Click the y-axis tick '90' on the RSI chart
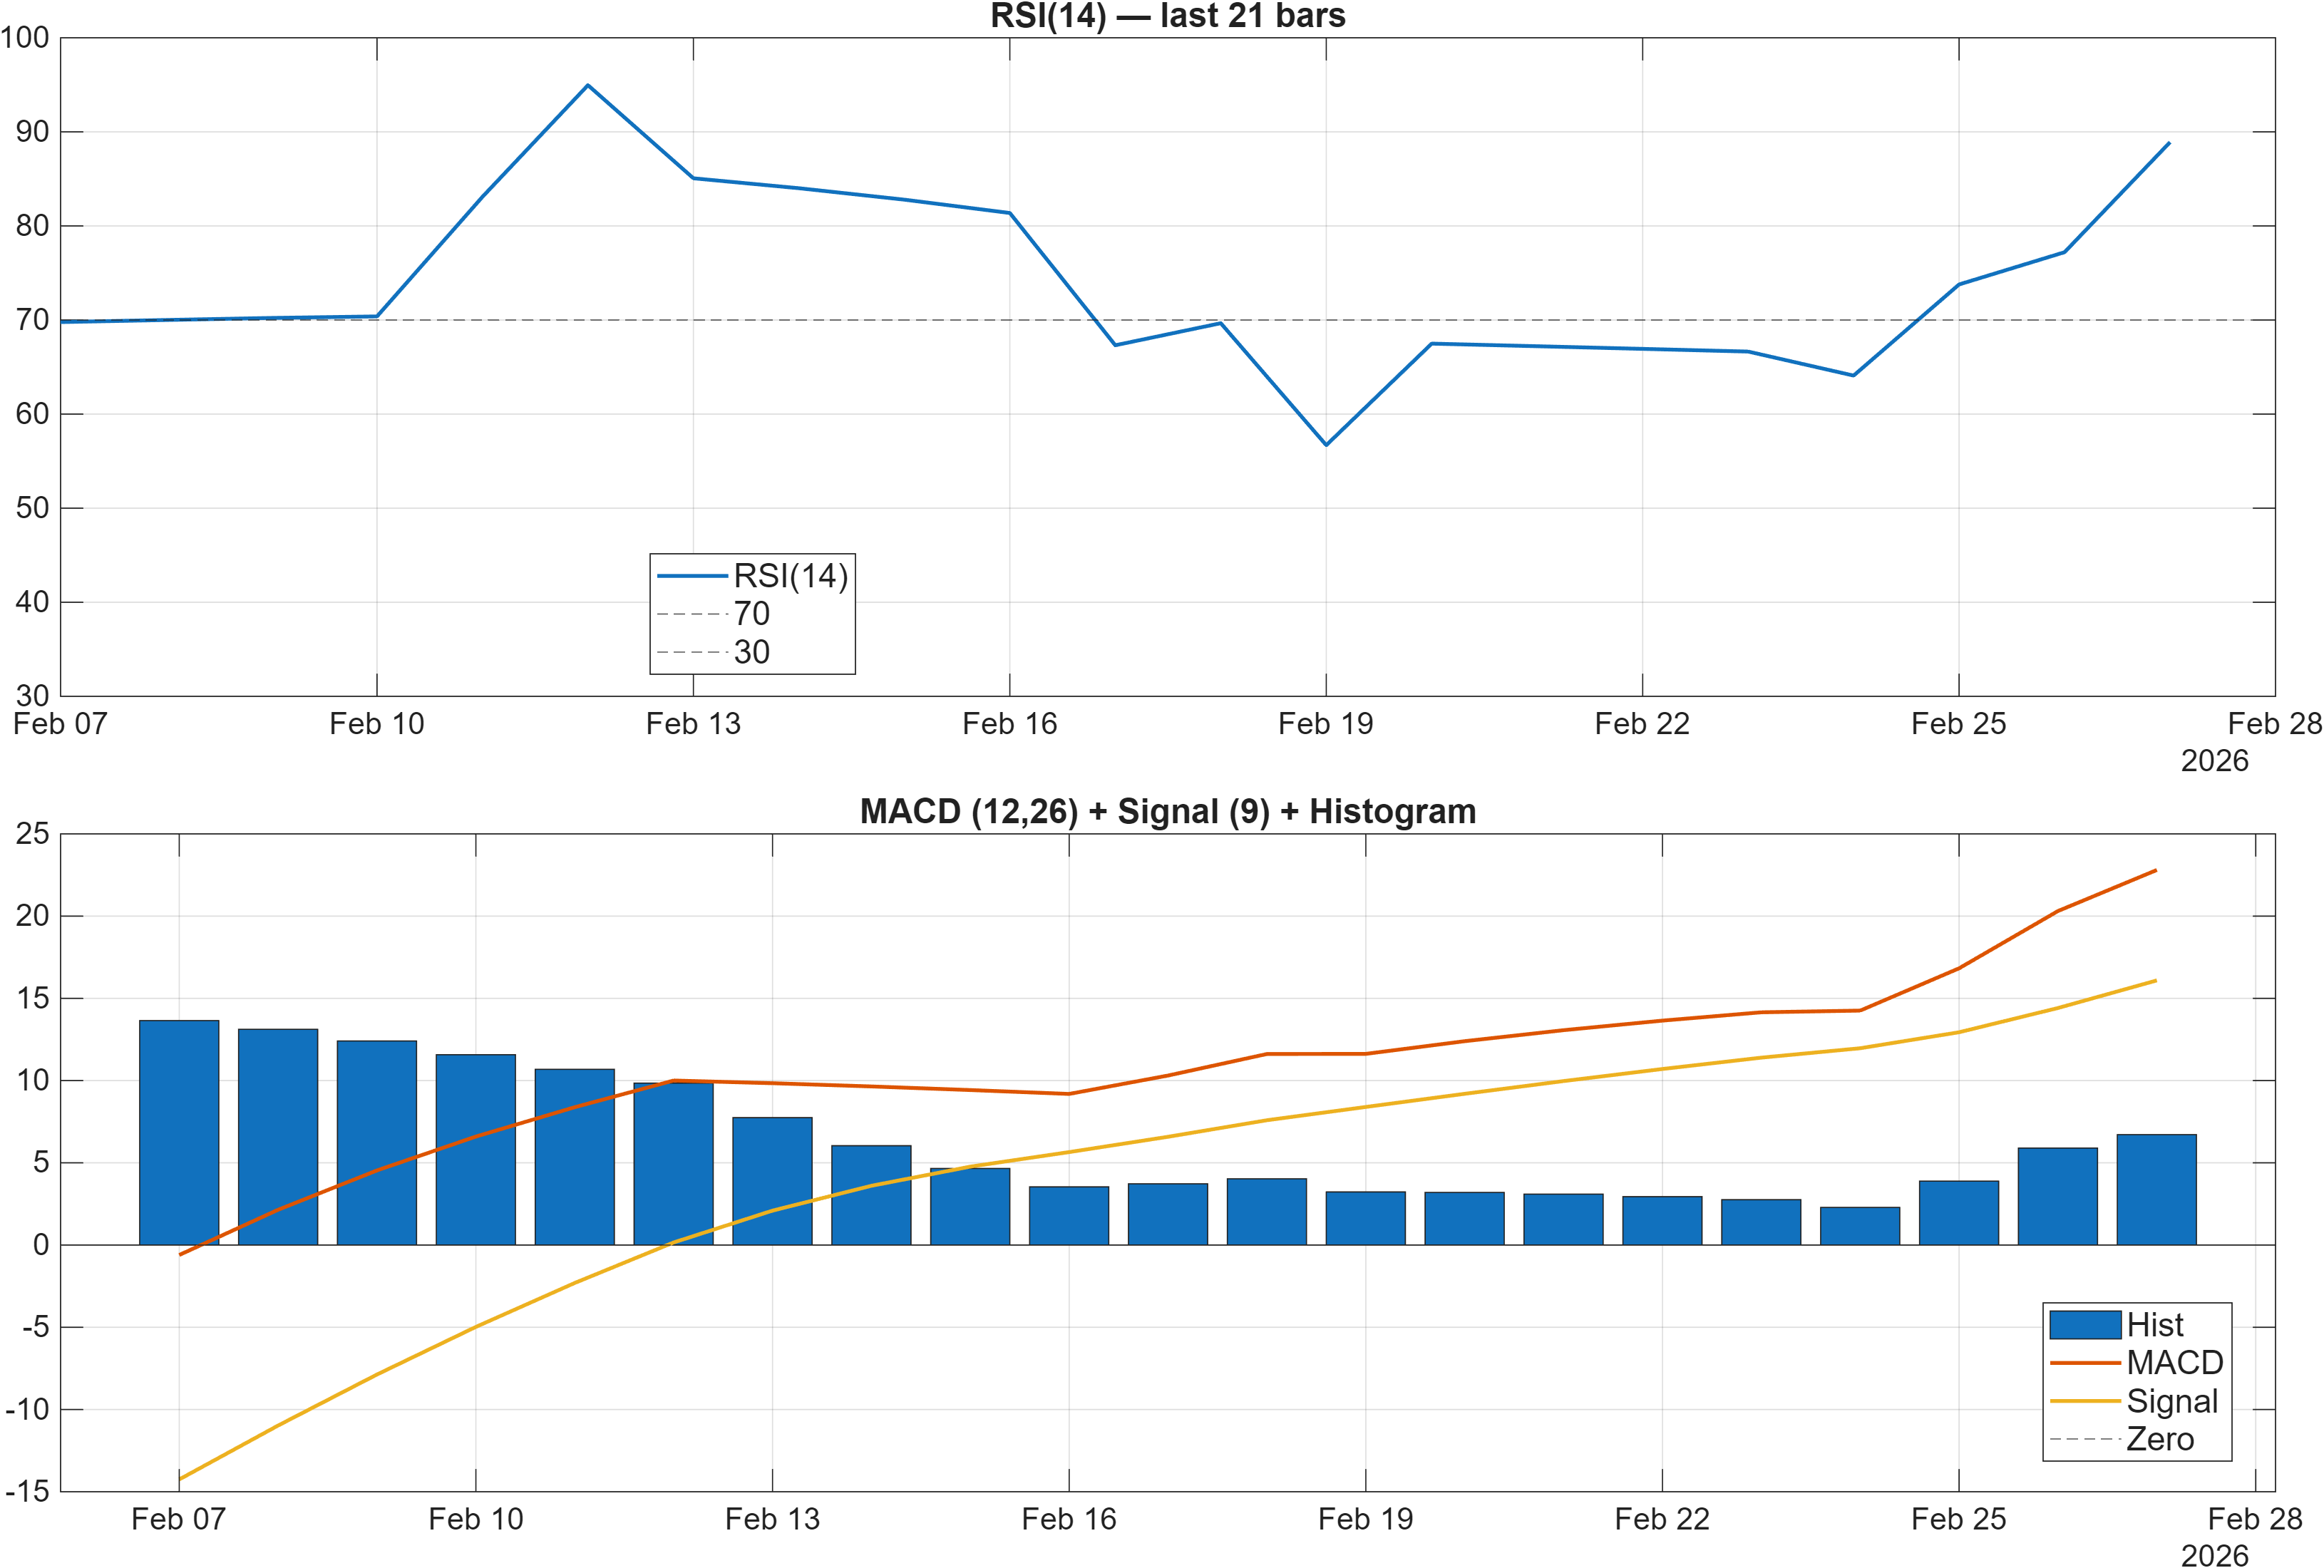Image resolution: width=2324 pixels, height=1568 pixels. click(x=32, y=132)
